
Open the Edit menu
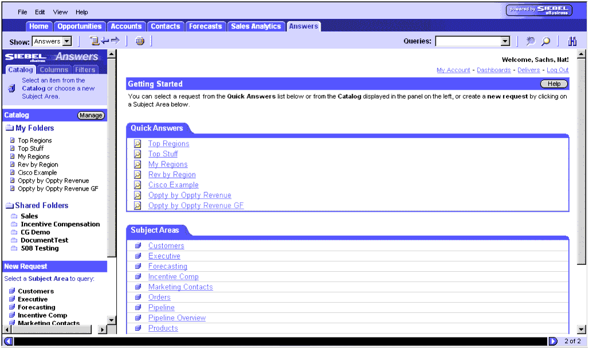point(40,12)
